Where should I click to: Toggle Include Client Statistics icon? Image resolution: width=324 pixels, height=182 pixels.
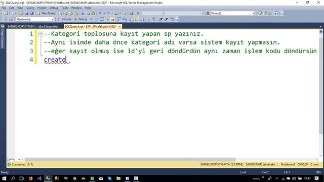coord(125,19)
